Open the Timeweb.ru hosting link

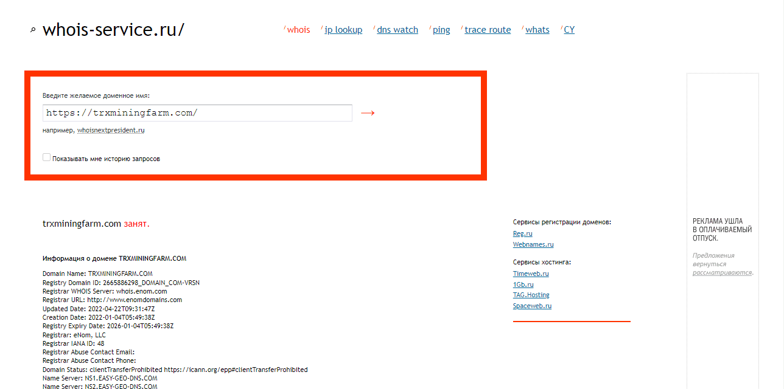[x=531, y=274]
